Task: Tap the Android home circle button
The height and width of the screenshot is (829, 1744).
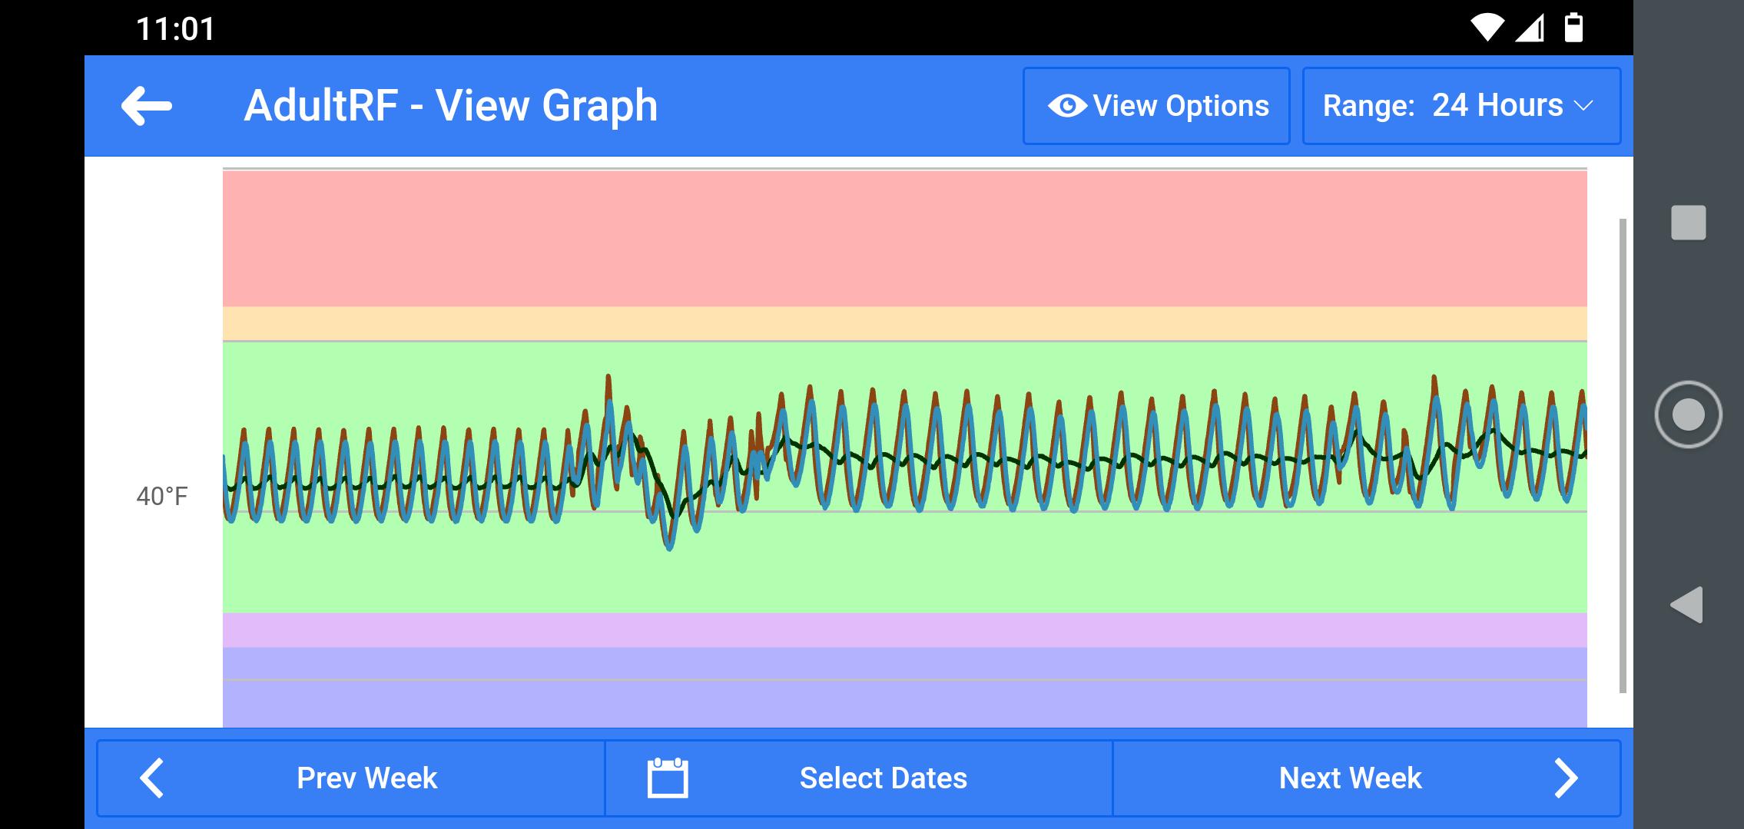Action: [x=1688, y=414]
